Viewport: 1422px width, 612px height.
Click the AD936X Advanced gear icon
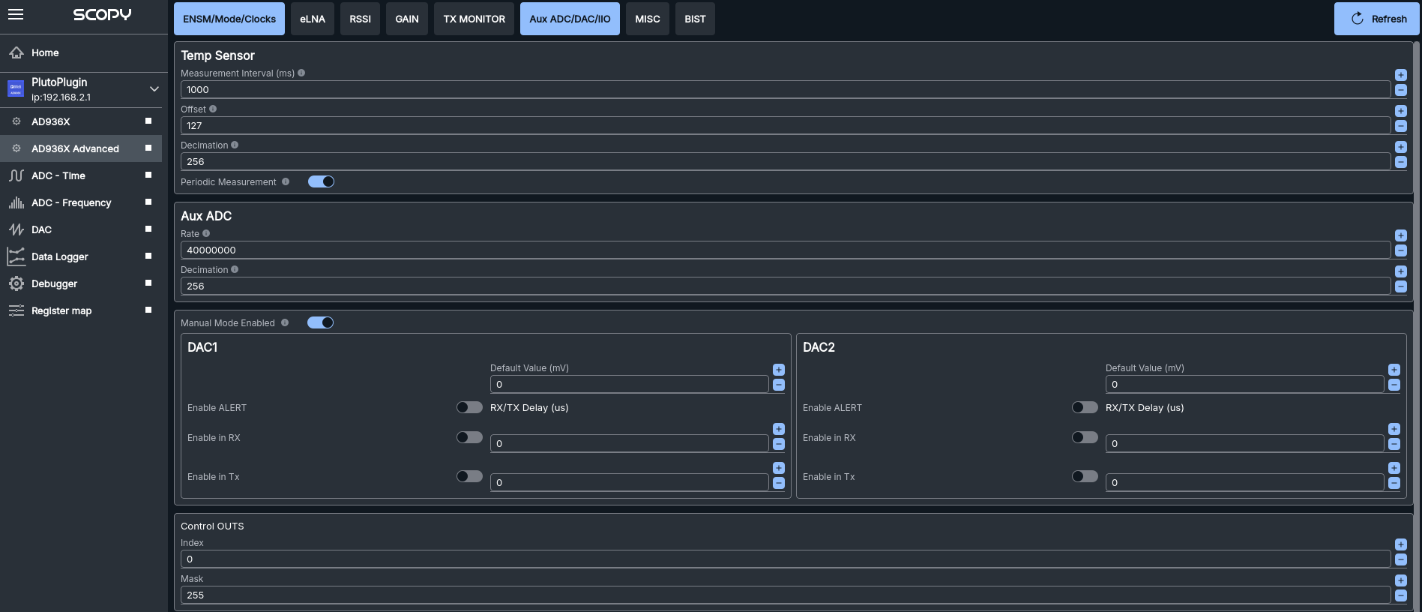16,148
